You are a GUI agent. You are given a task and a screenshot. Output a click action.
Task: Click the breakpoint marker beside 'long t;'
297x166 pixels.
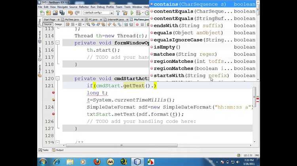click(x=53, y=93)
